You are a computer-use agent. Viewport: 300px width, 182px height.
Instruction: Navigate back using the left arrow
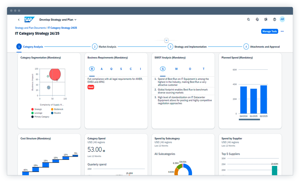[x=18, y=20]
